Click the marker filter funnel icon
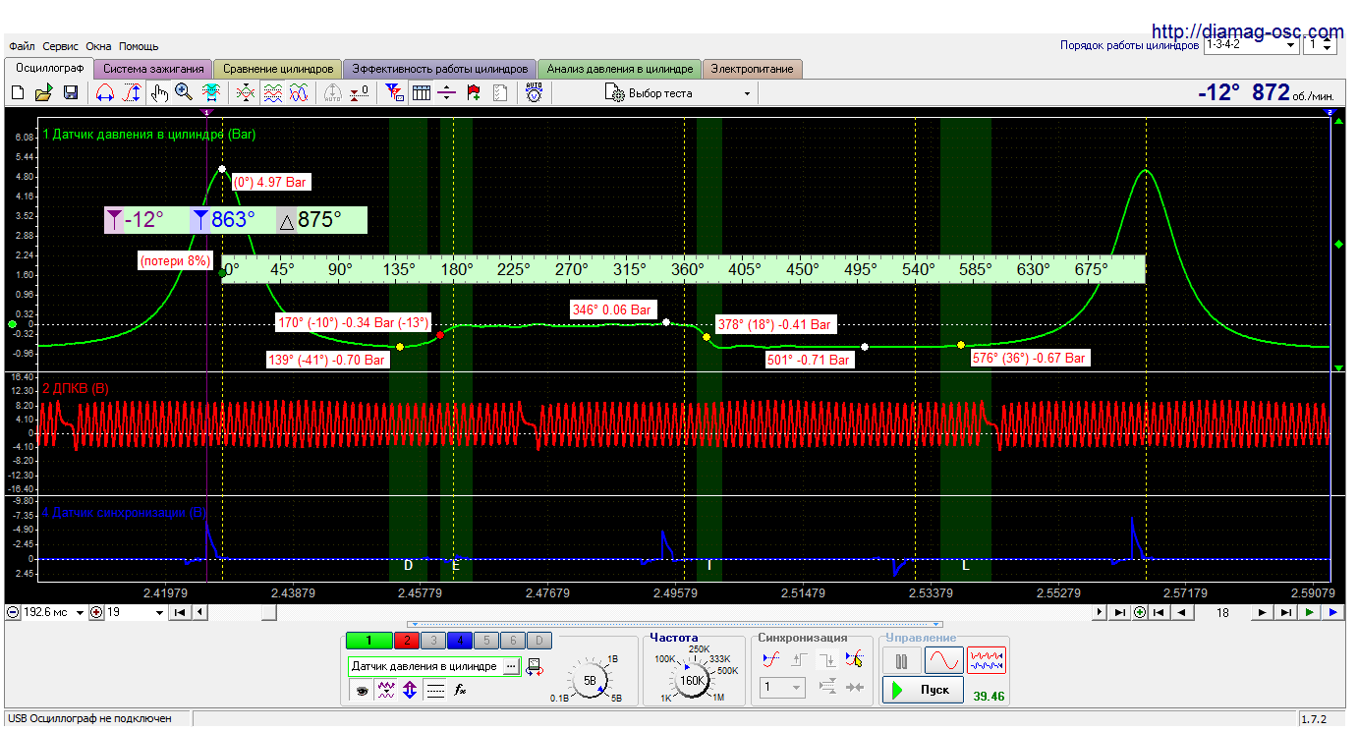 (x=394, y=92)
